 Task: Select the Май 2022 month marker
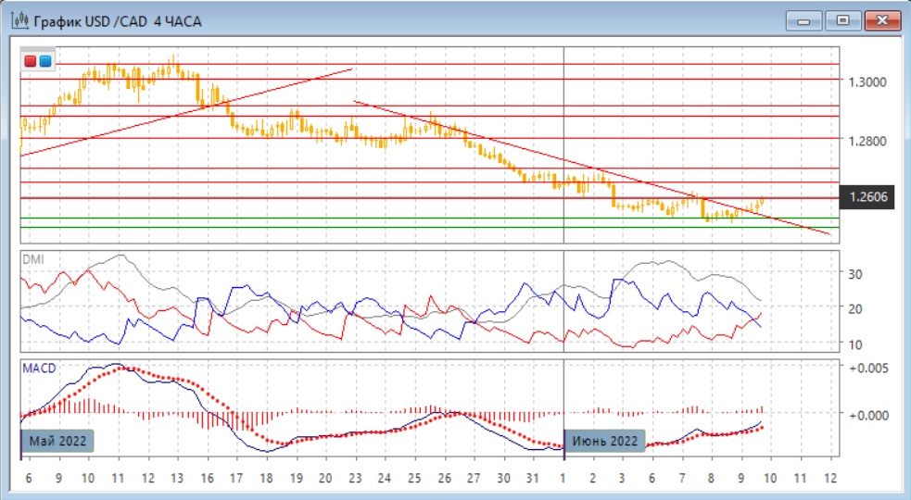pyautogui.click(x=60, y=440)
